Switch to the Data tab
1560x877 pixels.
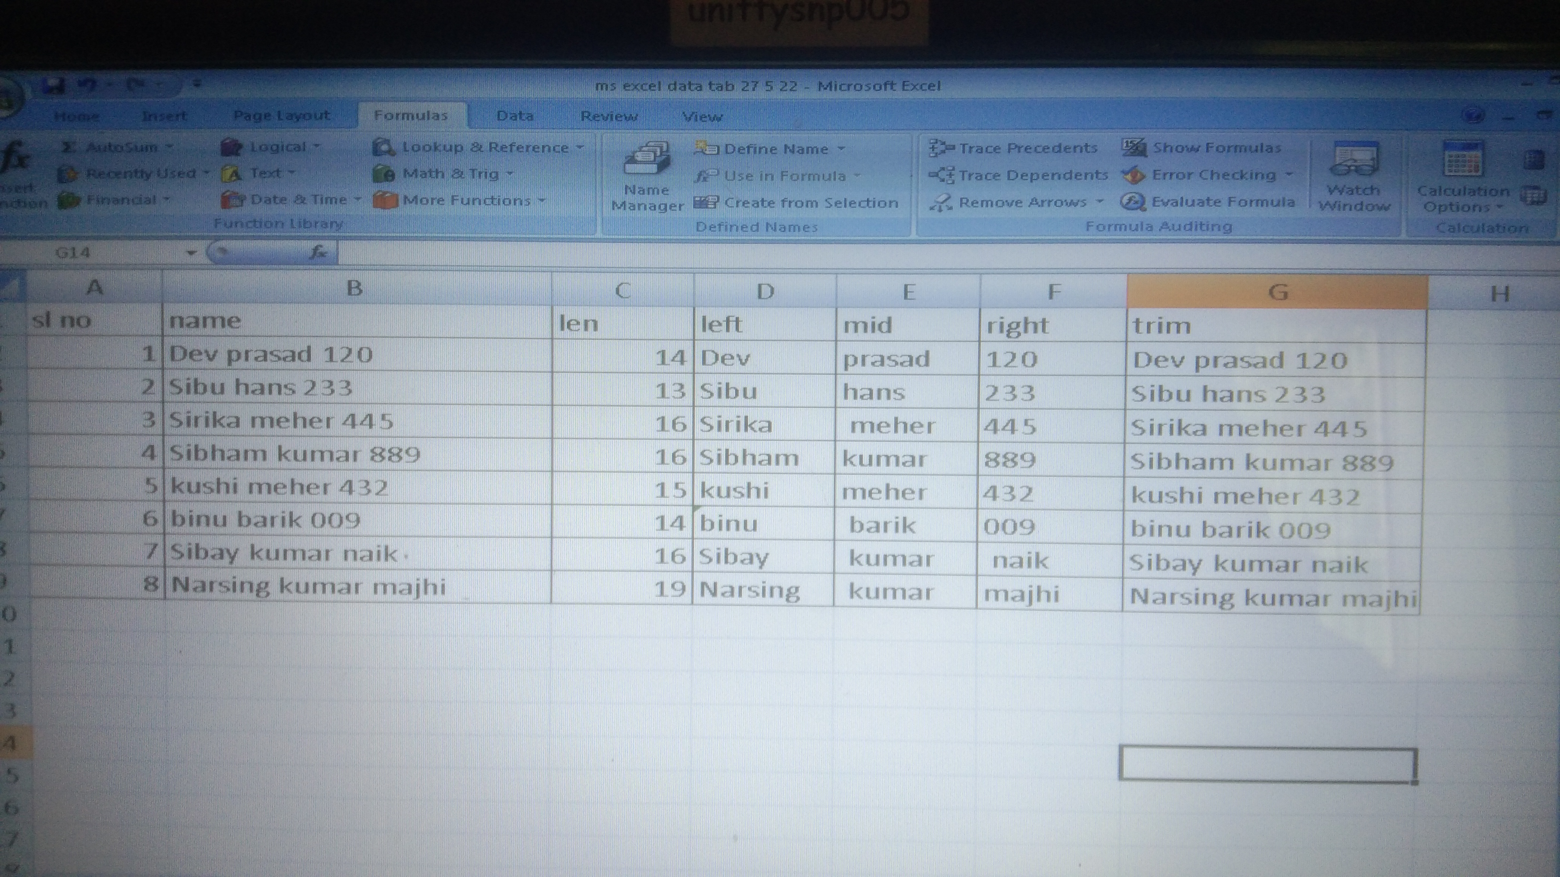pos(514,115)
